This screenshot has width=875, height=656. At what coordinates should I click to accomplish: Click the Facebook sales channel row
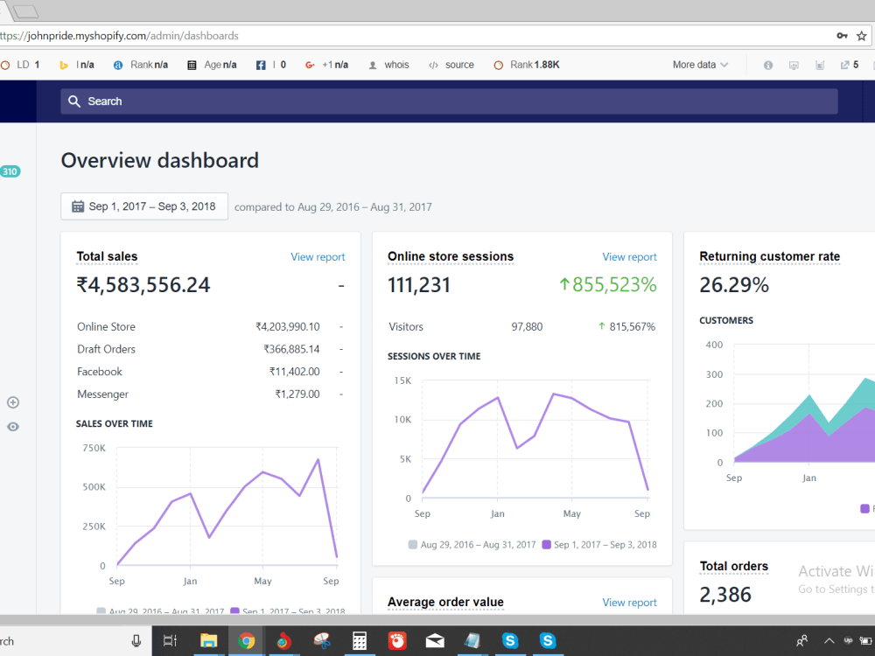pyautogui.click(x=210, y=372)
